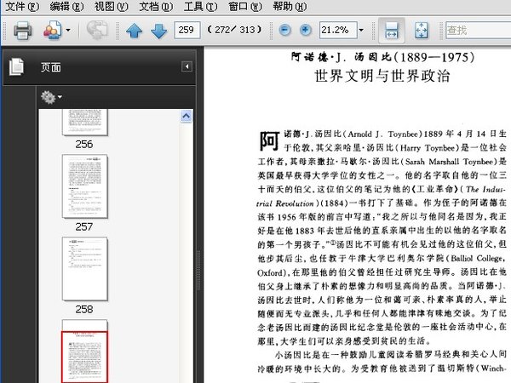Enable fit width scrolling mode
This screenshot has width=511, height=383.
(391, 31)
